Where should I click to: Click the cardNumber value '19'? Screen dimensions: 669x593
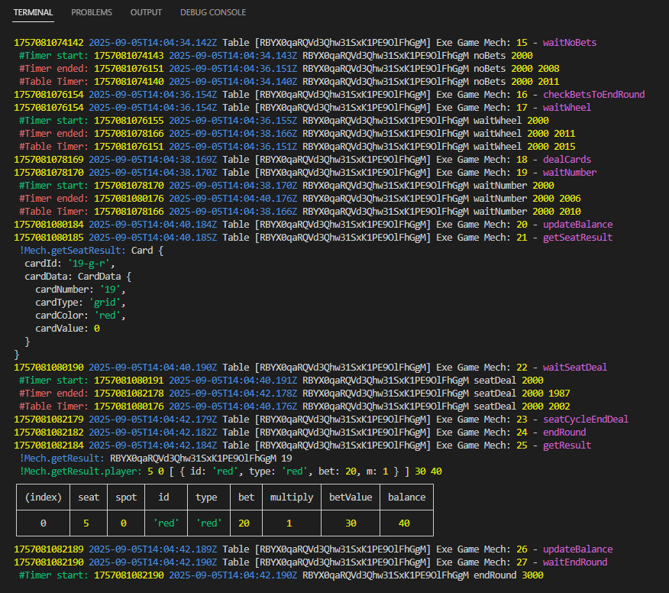112,290
